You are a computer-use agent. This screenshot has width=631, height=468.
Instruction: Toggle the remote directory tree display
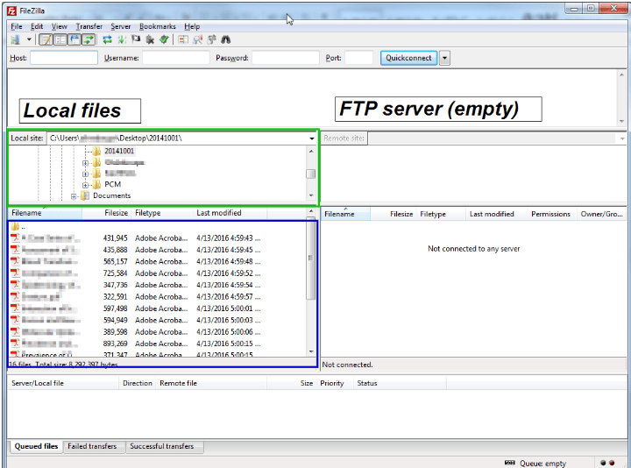click(74, 39)
